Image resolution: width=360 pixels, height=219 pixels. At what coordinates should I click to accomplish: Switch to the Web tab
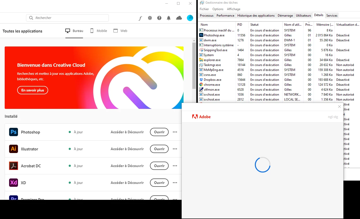120,31
